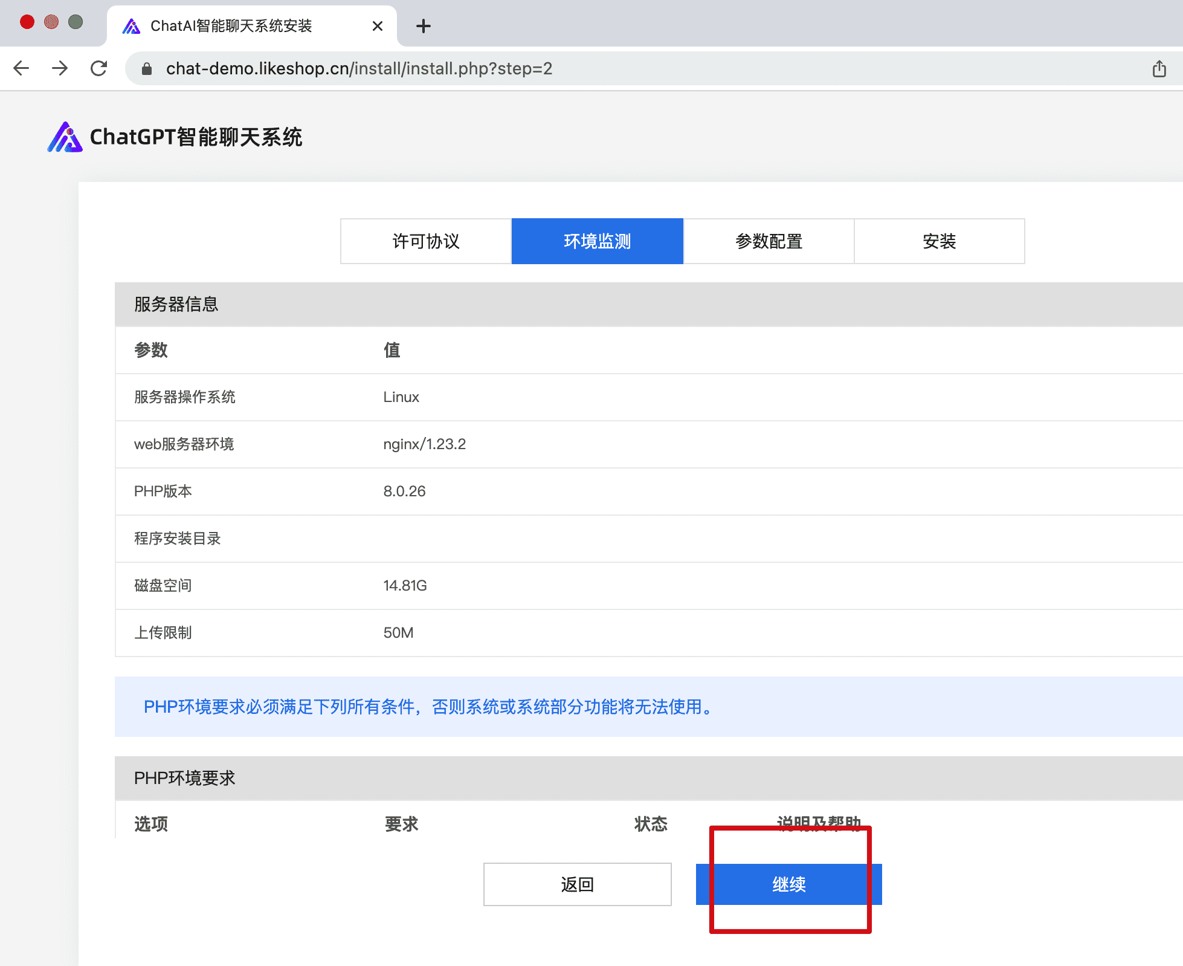Click the Linux value cell
The width and height of the screenshot is (1183, 966).
401,397
